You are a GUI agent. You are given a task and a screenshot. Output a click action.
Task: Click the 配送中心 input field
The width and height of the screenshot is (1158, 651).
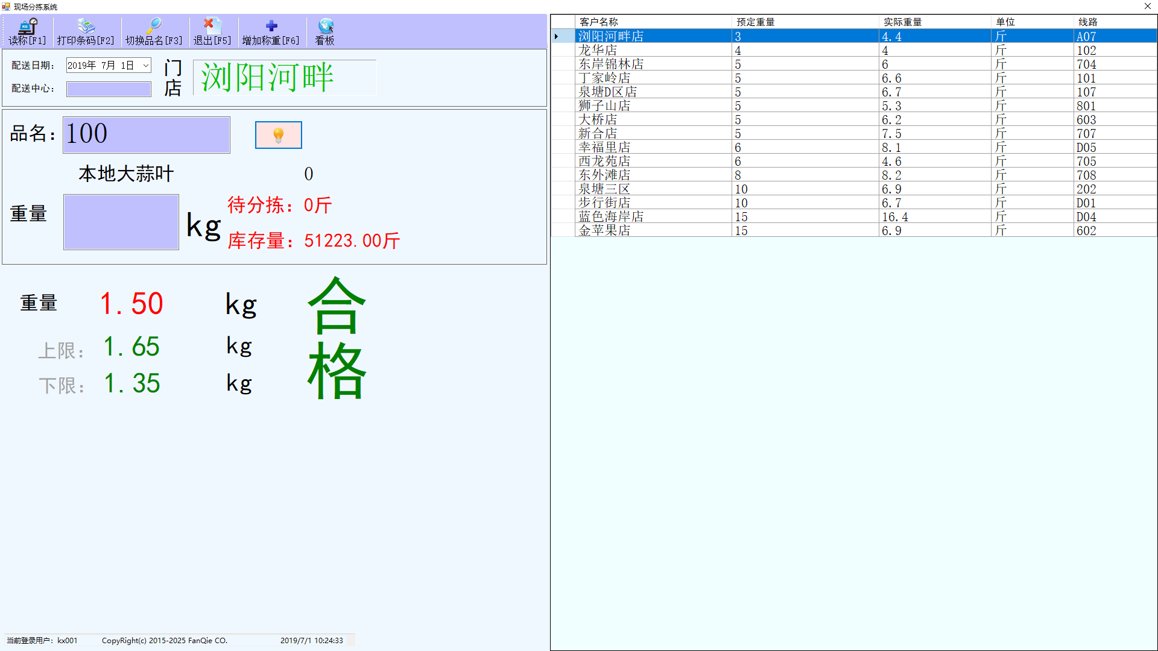pyautogui.click(x=109, y=89)
